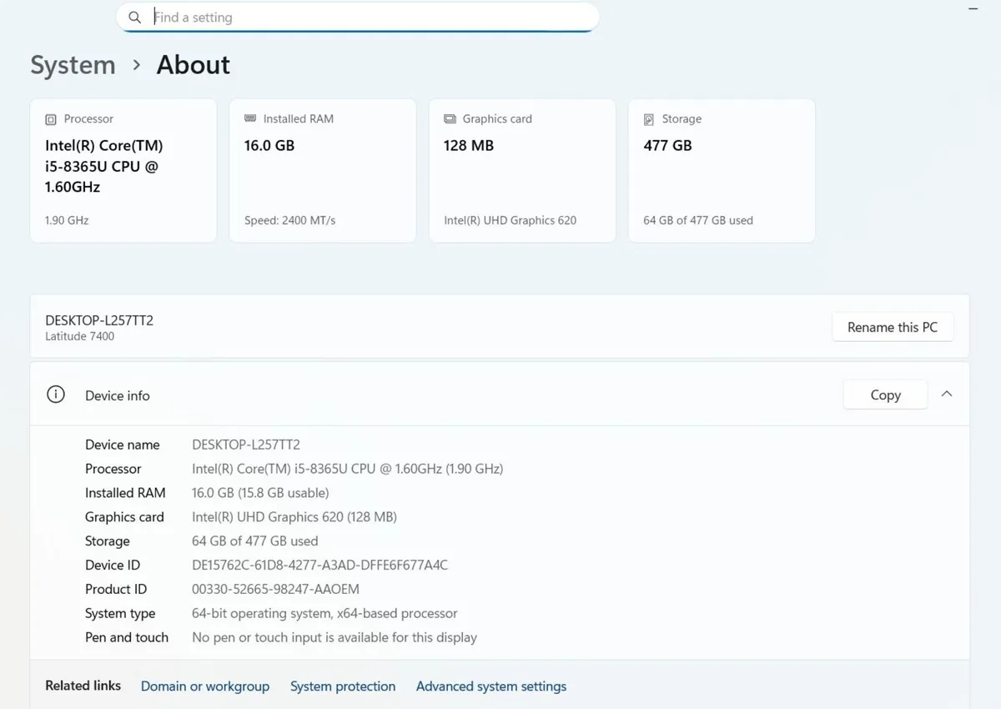Click the About page heading
1001x709 pixels.
pos(194,65)
